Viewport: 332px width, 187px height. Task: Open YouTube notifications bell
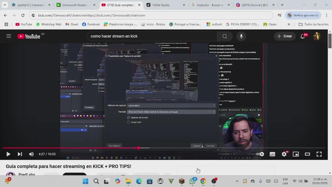303,36
